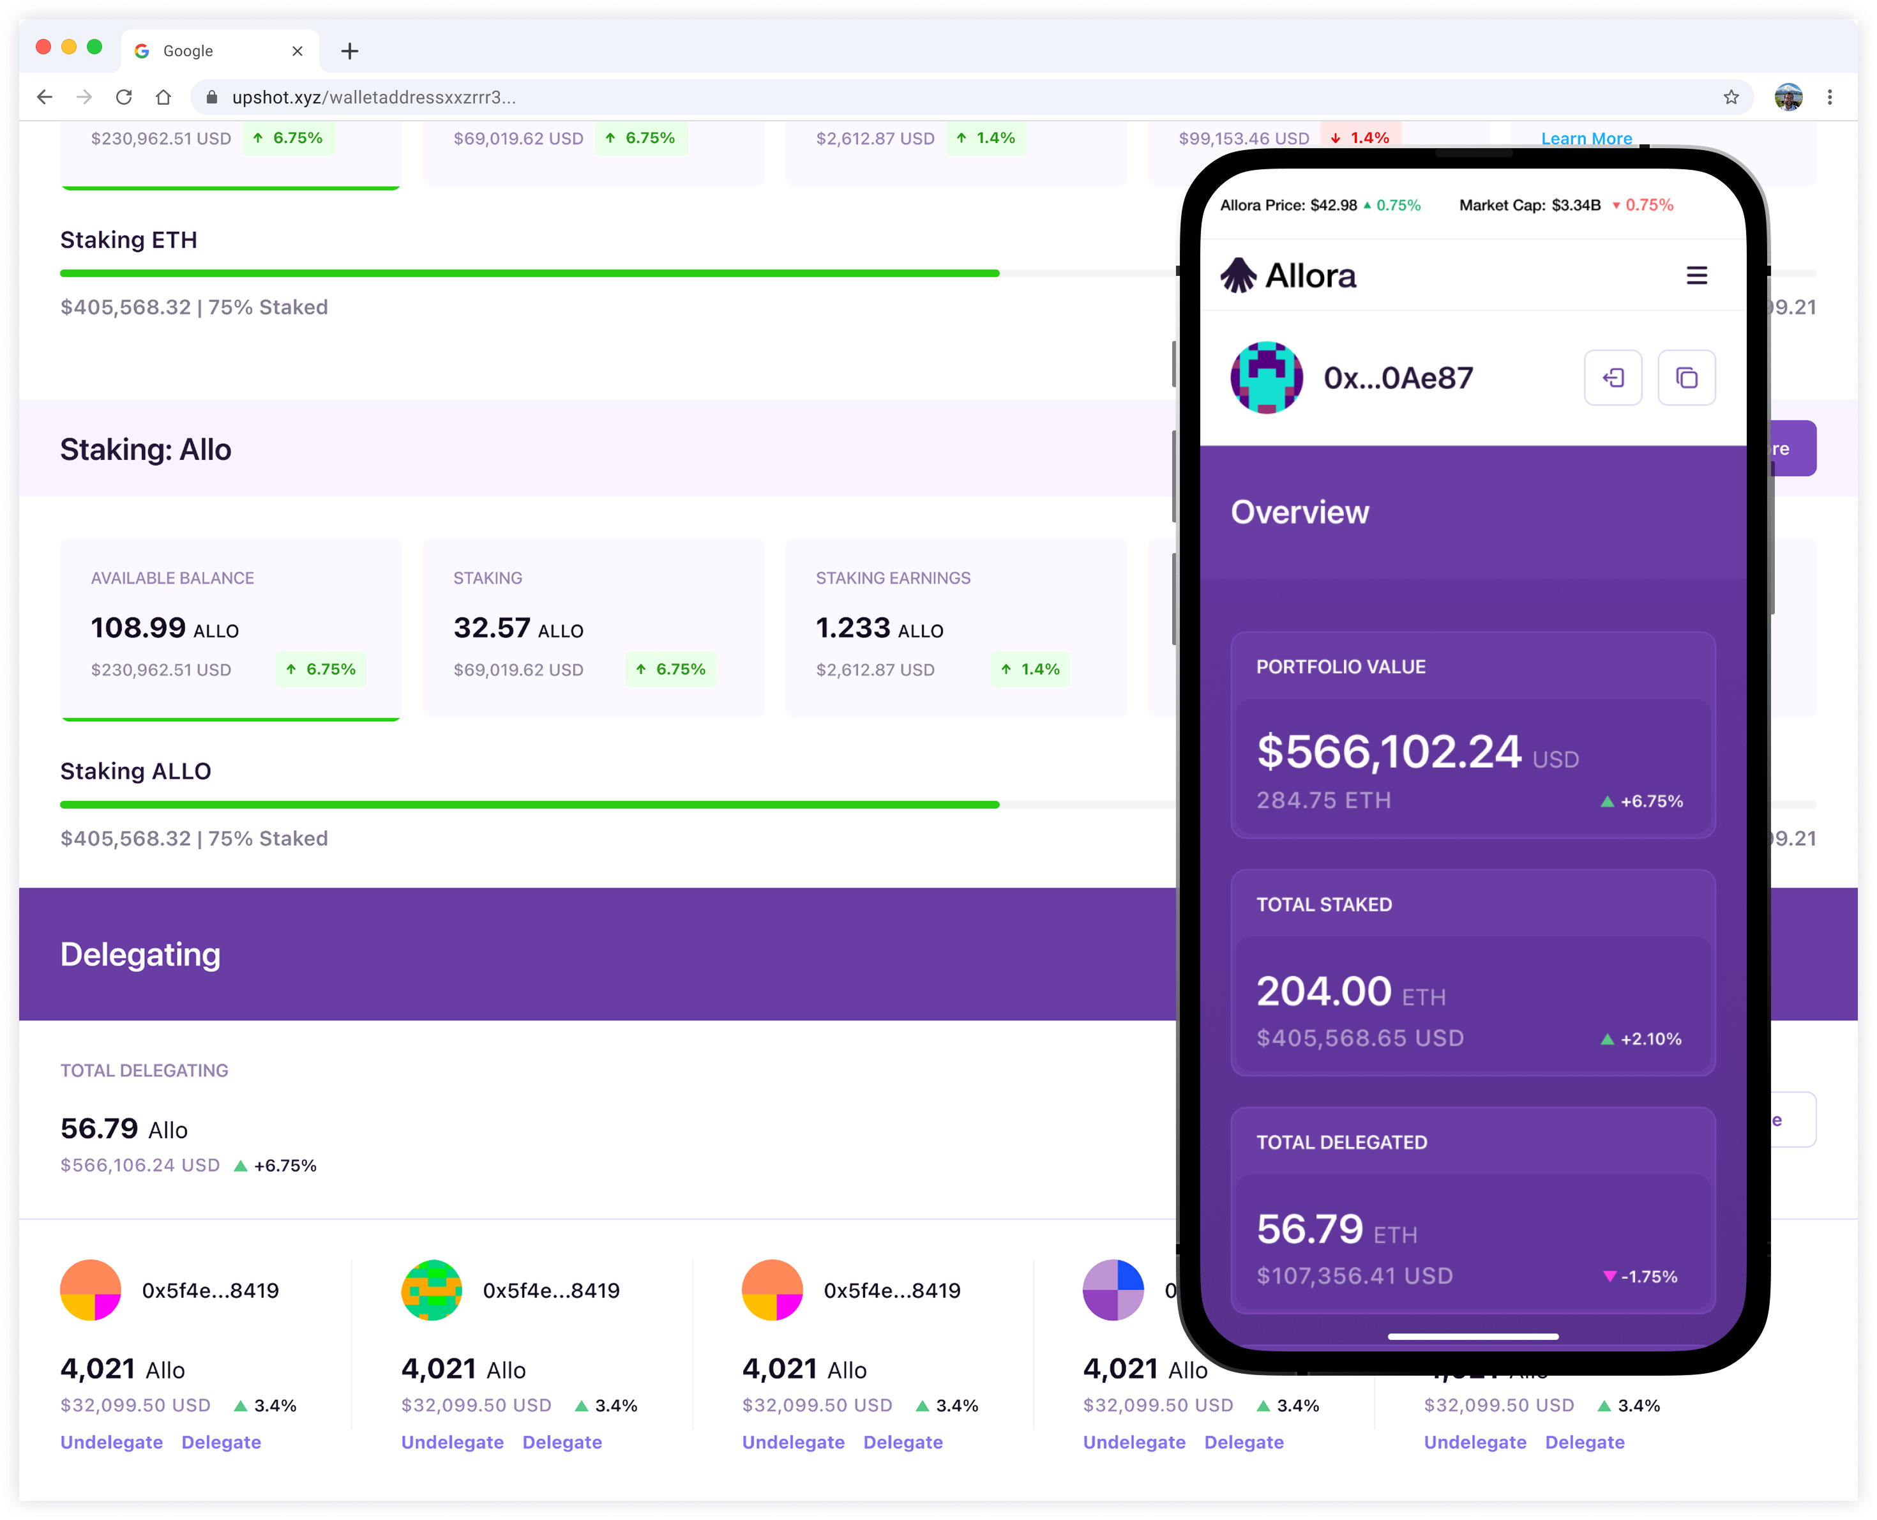Click Delegate under the green-avatar delegate
Screen dimensions: 1877x1520
[x=562, y=1442]
